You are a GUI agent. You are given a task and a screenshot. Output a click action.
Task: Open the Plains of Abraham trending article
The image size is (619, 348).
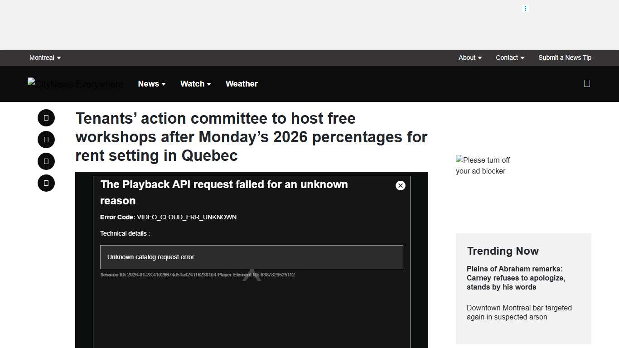516,278
